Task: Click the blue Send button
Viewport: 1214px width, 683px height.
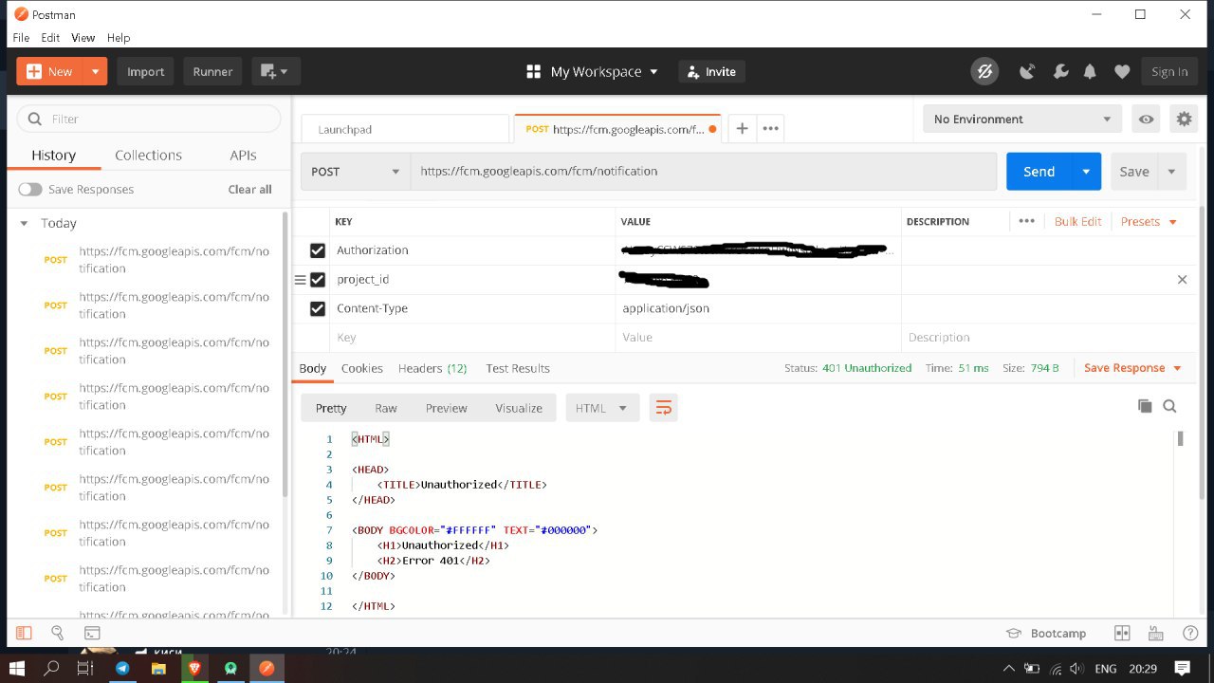Action: tap(1039, 172)
